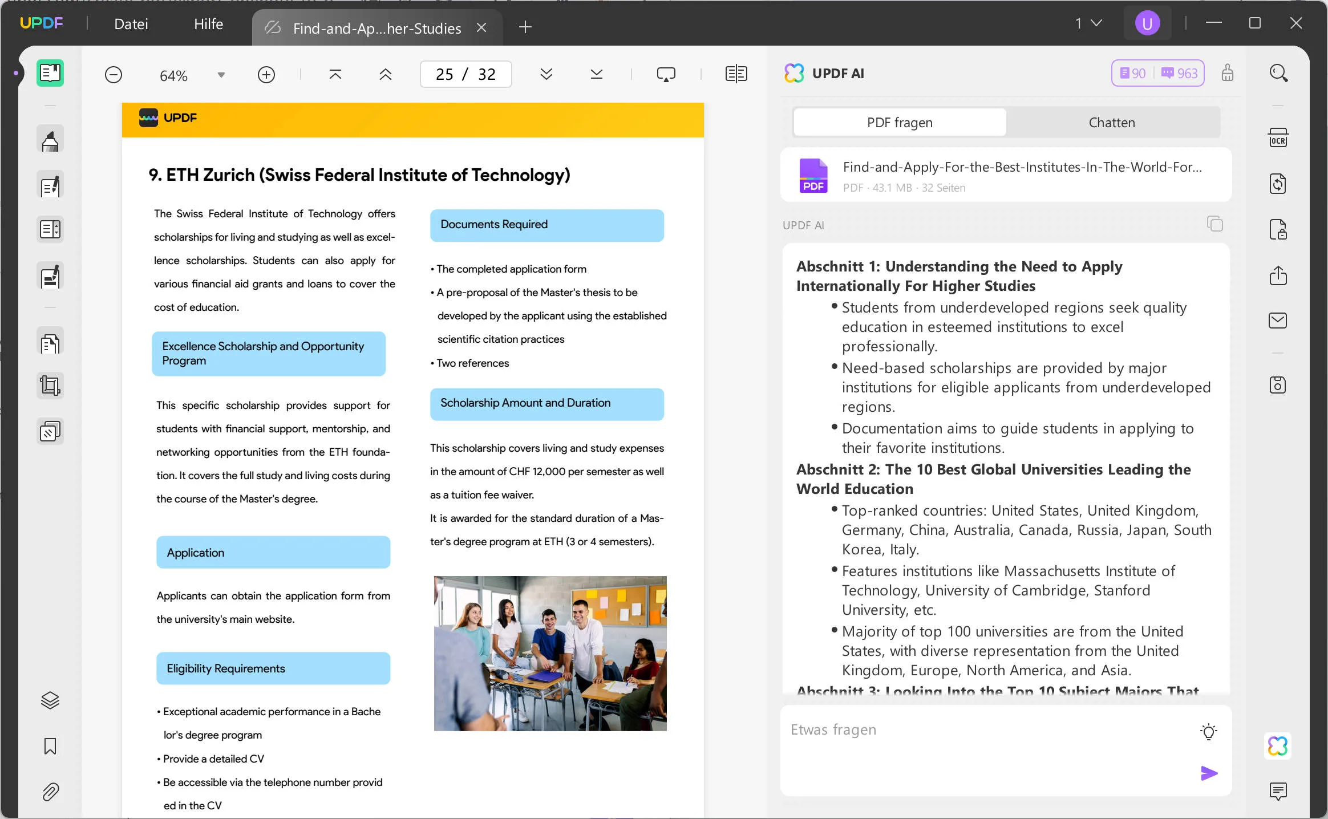Click the Reader mode icon in left sidebar
The height and width of the screenshot is (819, 1328).
click(50, 73)
